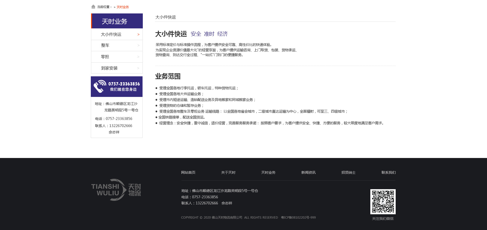This screenshot has width=487, height=230.
Task: Click the arrow next to 到家安装
Action: click(x=138, y=68)
